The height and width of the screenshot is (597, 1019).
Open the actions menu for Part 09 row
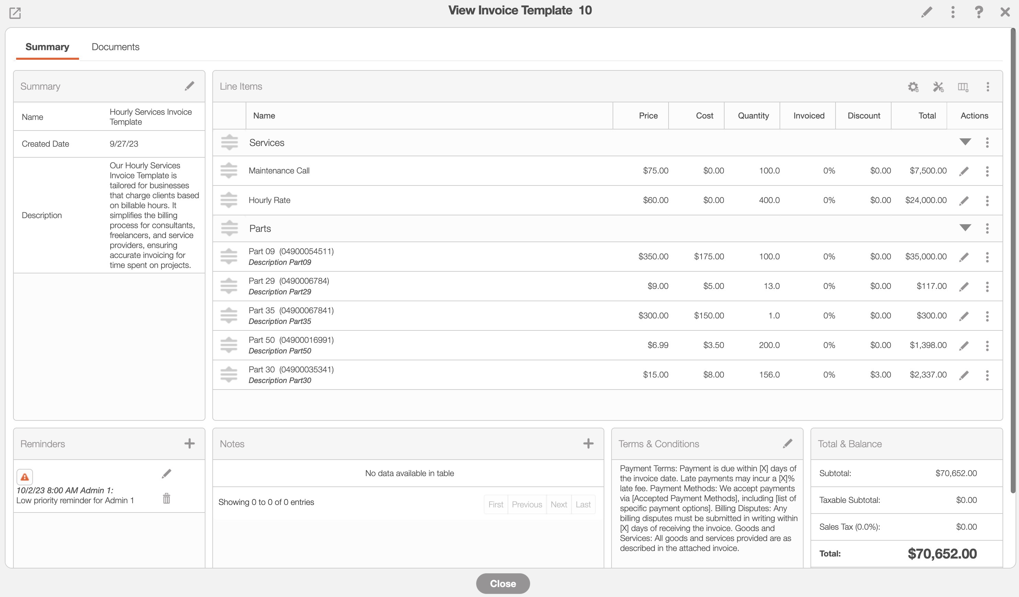tap(987, 257)
